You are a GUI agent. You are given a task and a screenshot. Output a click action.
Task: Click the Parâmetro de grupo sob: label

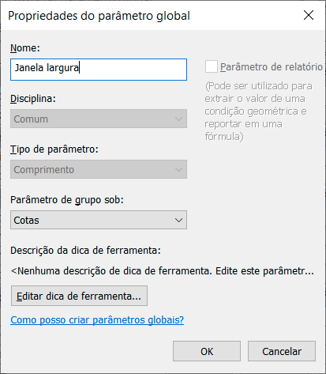tap(67, 200)
